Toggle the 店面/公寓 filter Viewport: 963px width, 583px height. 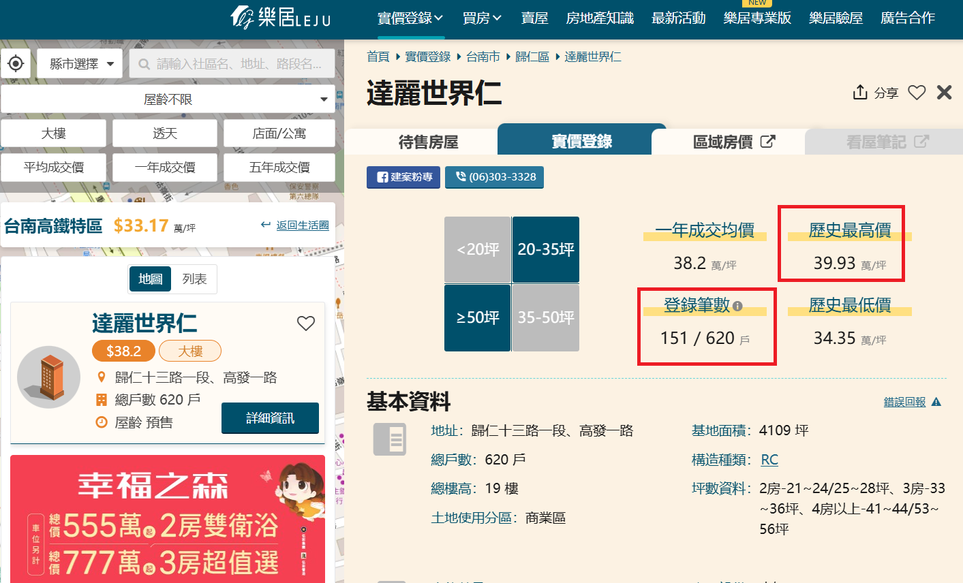[x=279, y=133]
